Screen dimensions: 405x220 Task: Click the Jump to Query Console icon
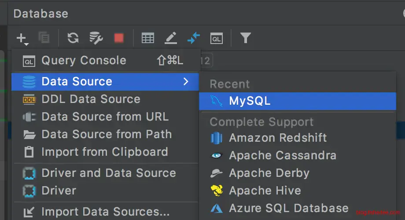click(216, 38)
